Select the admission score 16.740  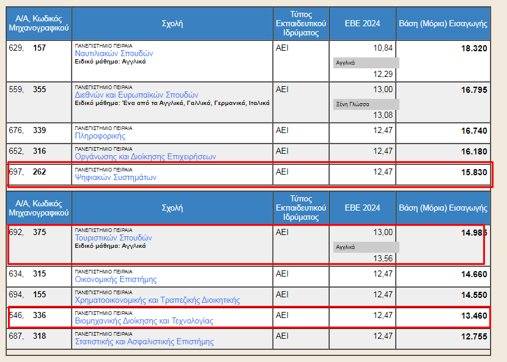474,131
